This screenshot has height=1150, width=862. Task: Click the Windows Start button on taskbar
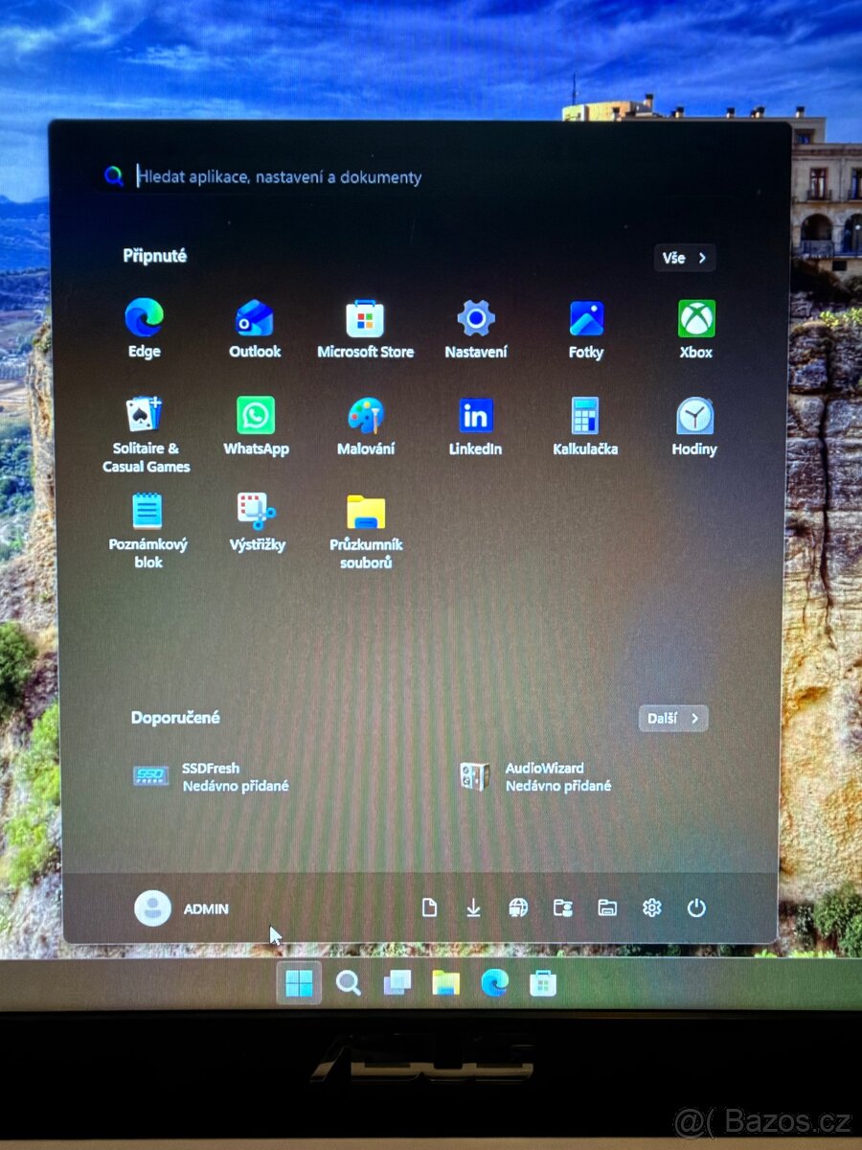(x=299, y=983)
